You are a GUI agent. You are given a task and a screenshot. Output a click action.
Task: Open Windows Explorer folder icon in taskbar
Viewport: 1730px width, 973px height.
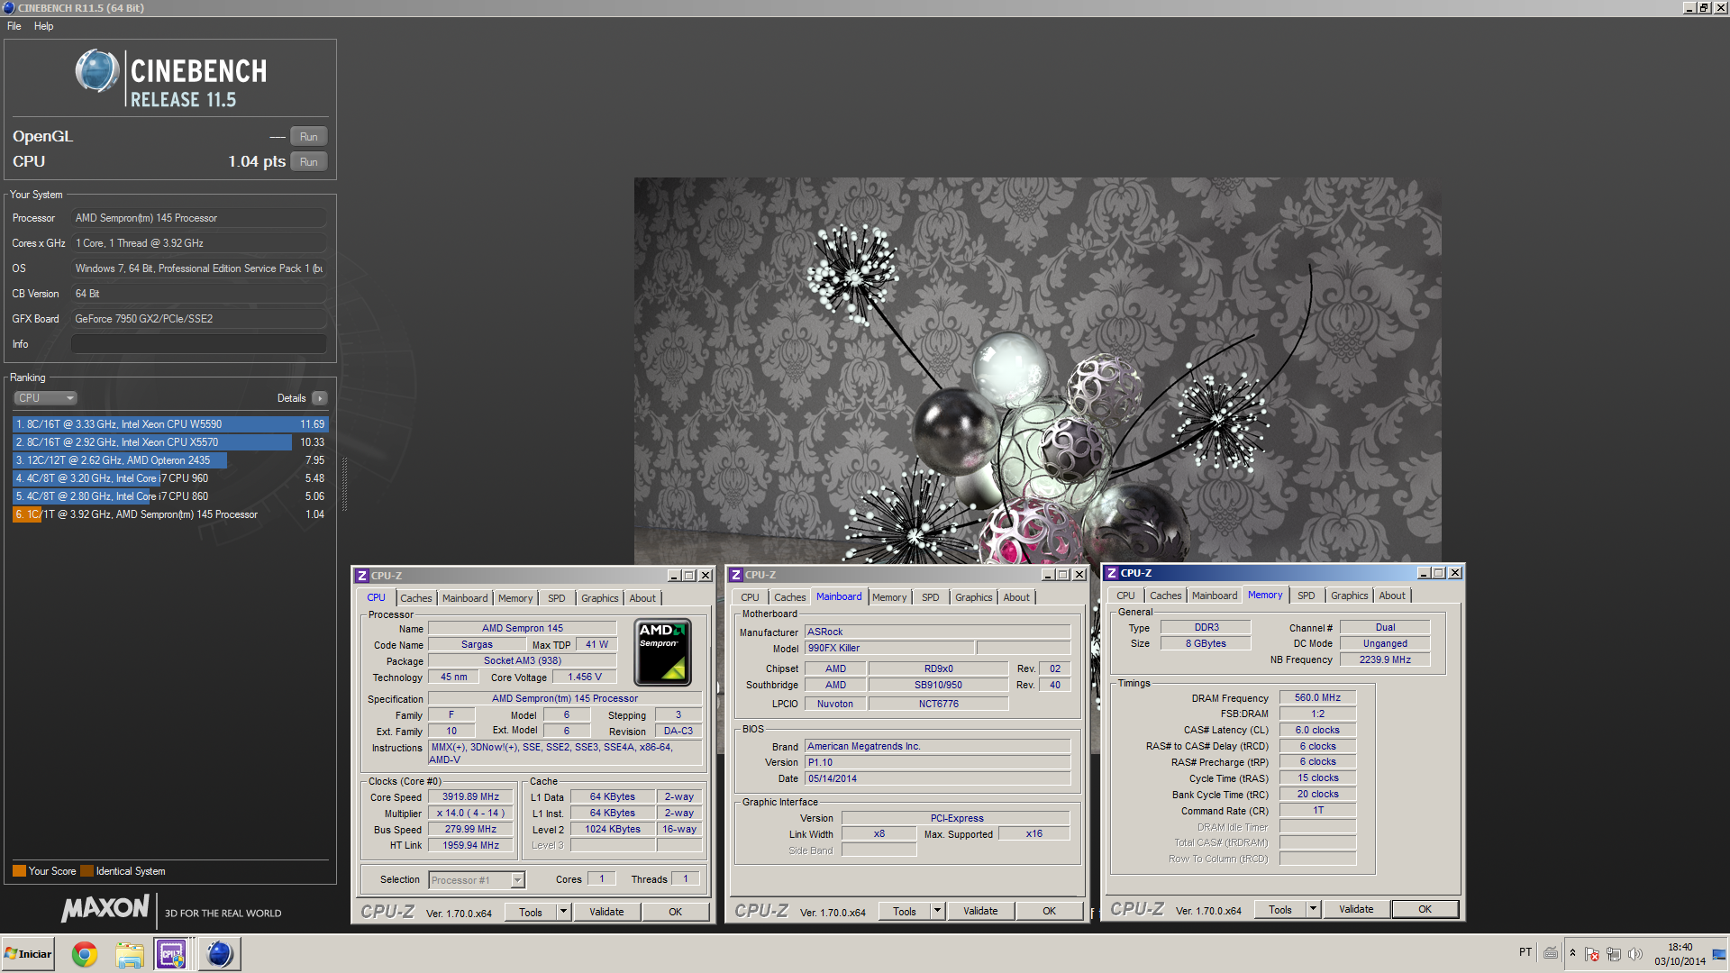click(129, 954)
